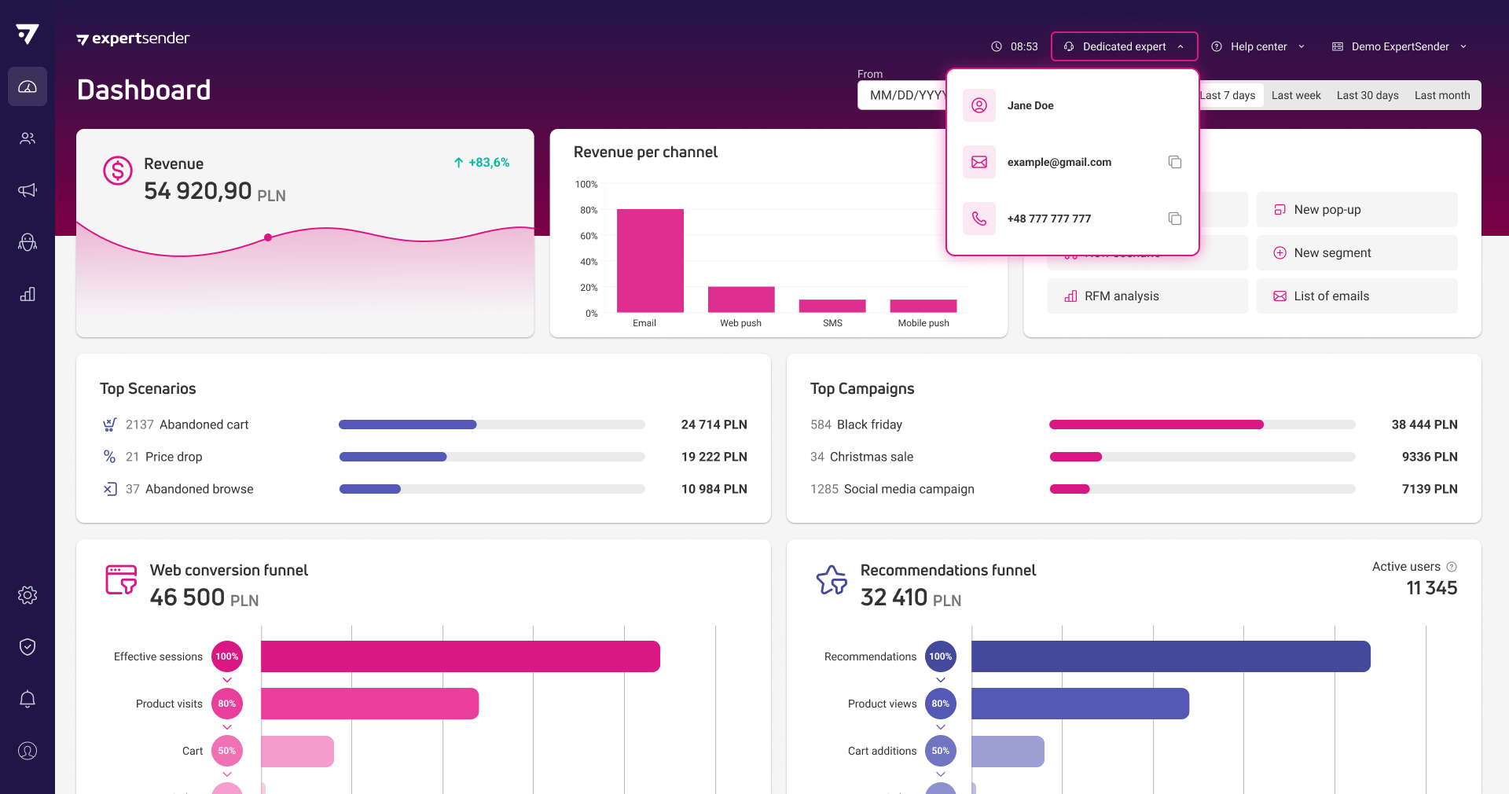
Task: Click the Jane Doe avatar icon
Action: [979, 105]
